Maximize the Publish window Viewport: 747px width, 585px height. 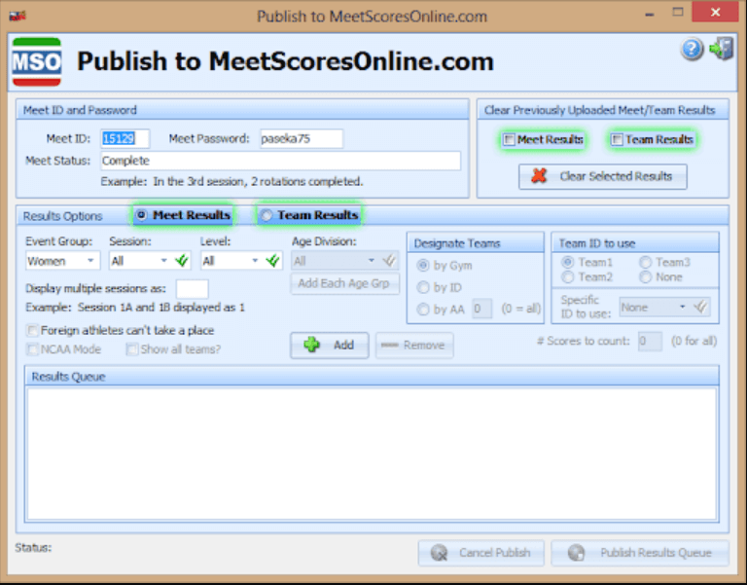[677, 13]
